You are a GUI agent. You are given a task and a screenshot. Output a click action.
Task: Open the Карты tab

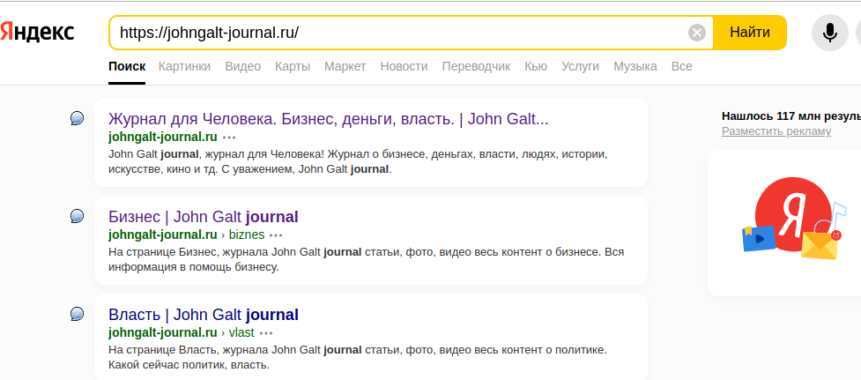(293, 66)
